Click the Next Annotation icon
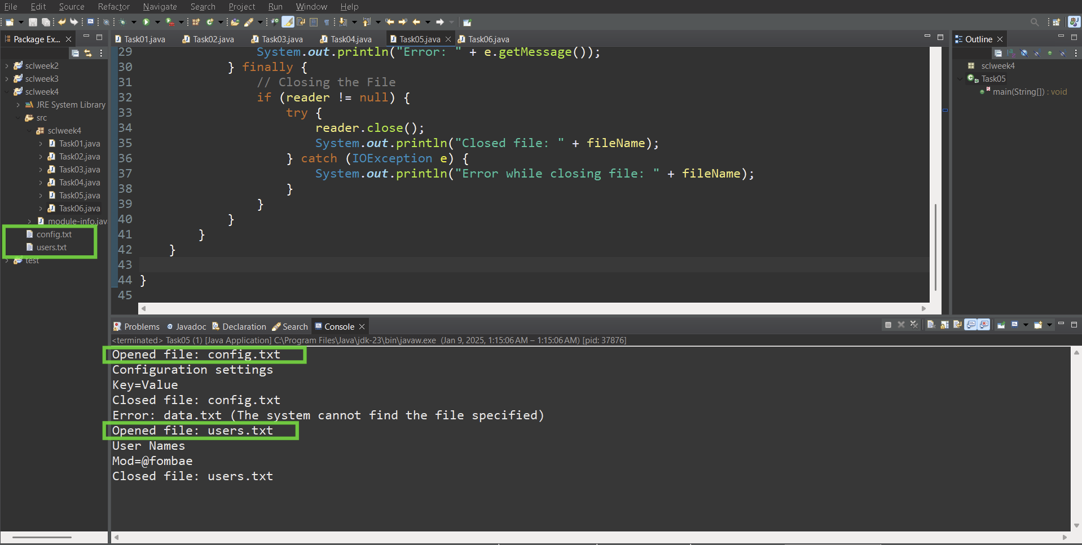 coord(343,22)
